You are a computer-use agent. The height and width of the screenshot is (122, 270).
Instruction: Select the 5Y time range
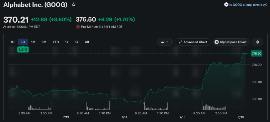(76, 42)
